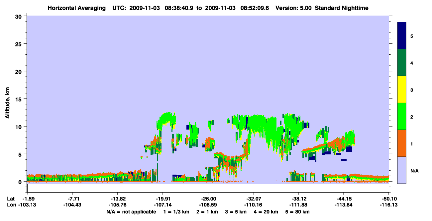
Task: Click the longitude value -104.43
Action: 72,205
